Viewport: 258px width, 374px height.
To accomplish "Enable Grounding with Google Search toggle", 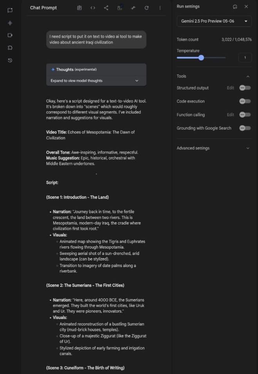I will (245, 128).
